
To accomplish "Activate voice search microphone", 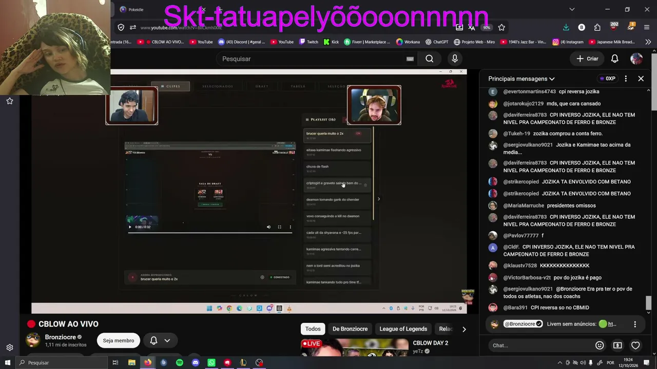I will coord(455,59).
